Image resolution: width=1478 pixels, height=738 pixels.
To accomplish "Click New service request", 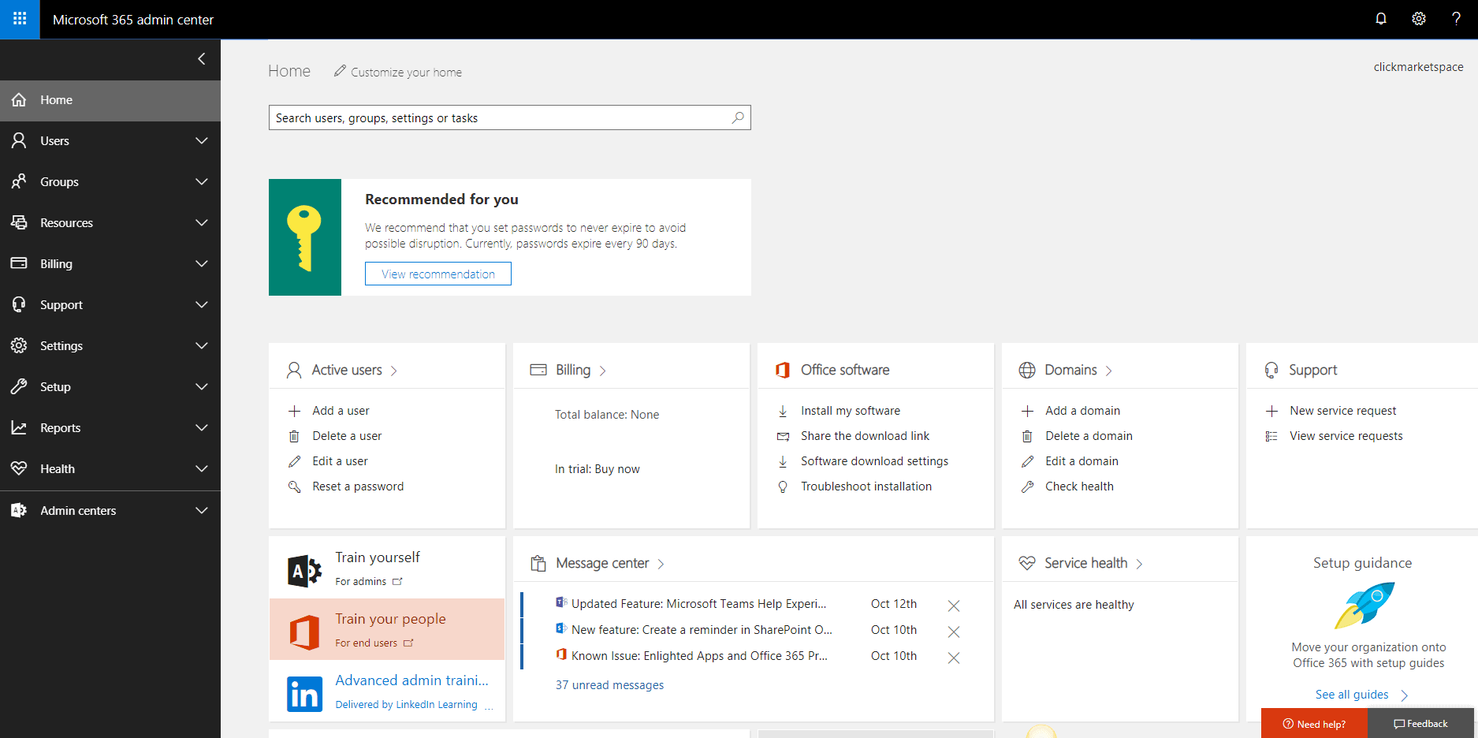I will click(x=1342, y=411).
